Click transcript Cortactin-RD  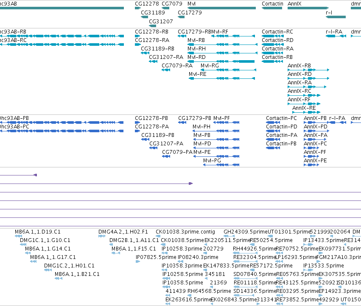(x=272, y=45)
